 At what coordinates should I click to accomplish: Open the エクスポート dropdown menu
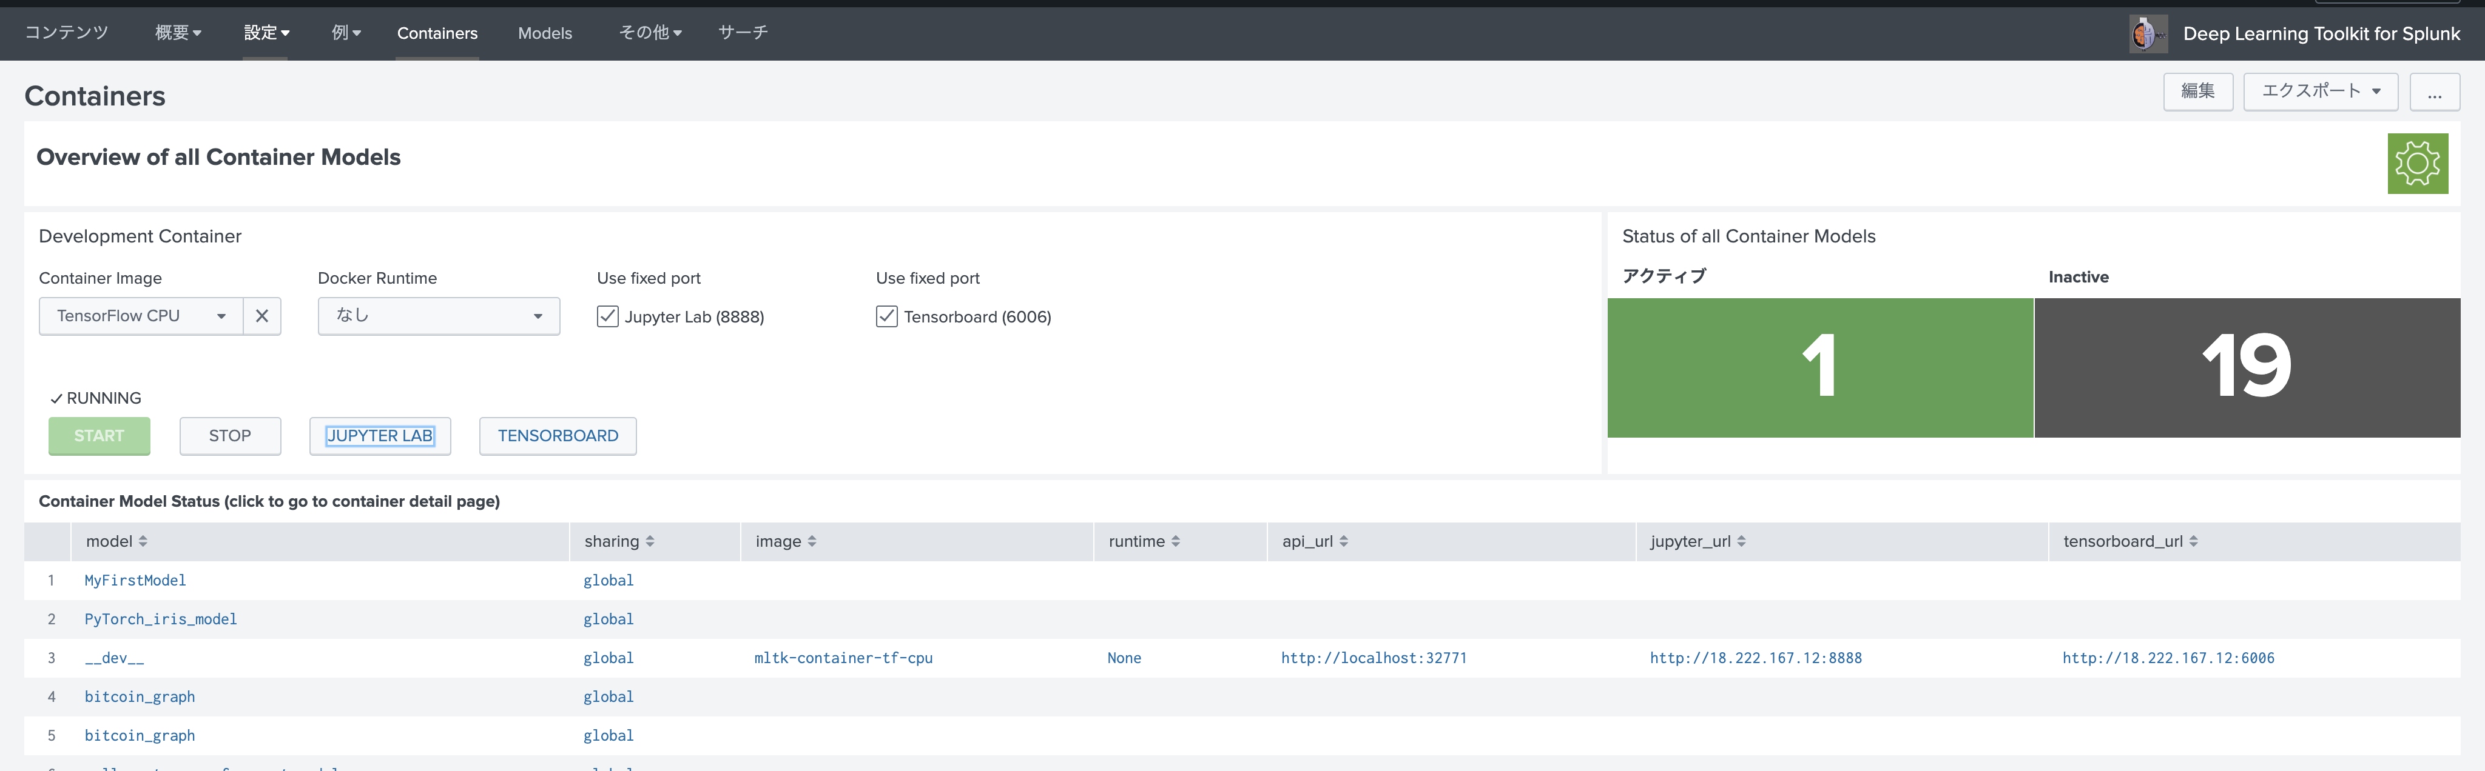pos(2320,92)
